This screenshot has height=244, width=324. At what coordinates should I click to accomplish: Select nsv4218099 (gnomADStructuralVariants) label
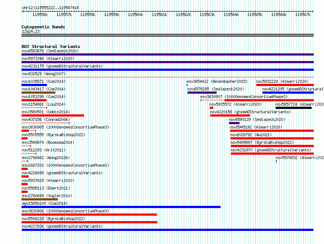tap(62, 173)
